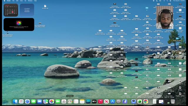Launch Maps from the Dock
Viewport: 188px width, 106px height.
tap(46, 102)
